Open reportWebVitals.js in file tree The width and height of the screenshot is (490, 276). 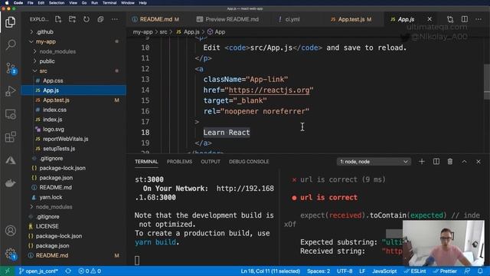(x=66, y=139)
